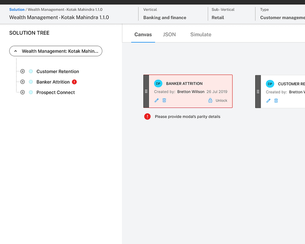The width and height of the screenshot is (305, 244).
Task: Expand the Banker Attrition tree node
Action: [x=22, y=82]
